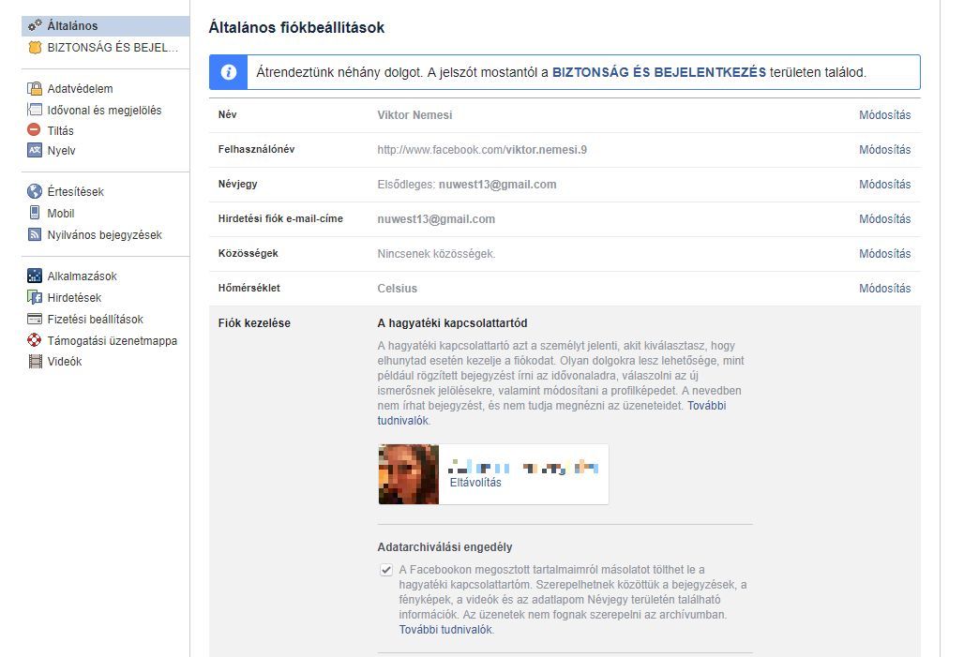Click the blue info icon in banner

coord(228,72)
